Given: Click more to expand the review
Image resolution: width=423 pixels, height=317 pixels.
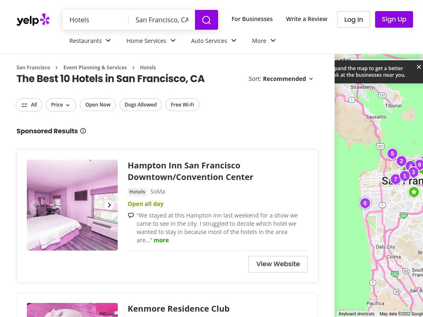Looking at the screenshot, I should click(161, 240).
